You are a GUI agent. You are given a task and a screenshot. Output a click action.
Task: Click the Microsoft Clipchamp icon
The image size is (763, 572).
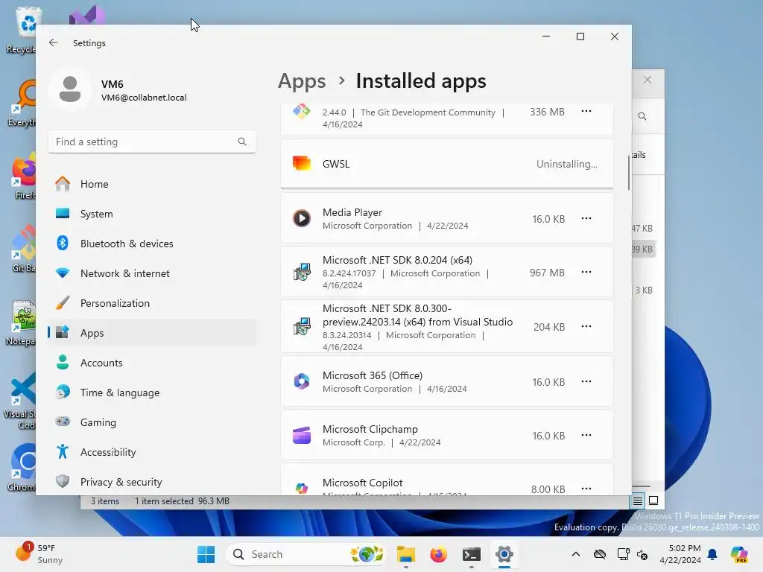click(x=302, y=435)
